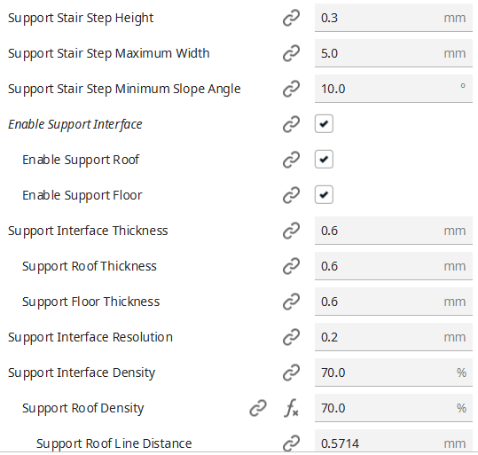The height and width of the screenshot is (455, 478).
Task: Click leftmost link icon on Support Roof Density row
Action: point(258,408)
